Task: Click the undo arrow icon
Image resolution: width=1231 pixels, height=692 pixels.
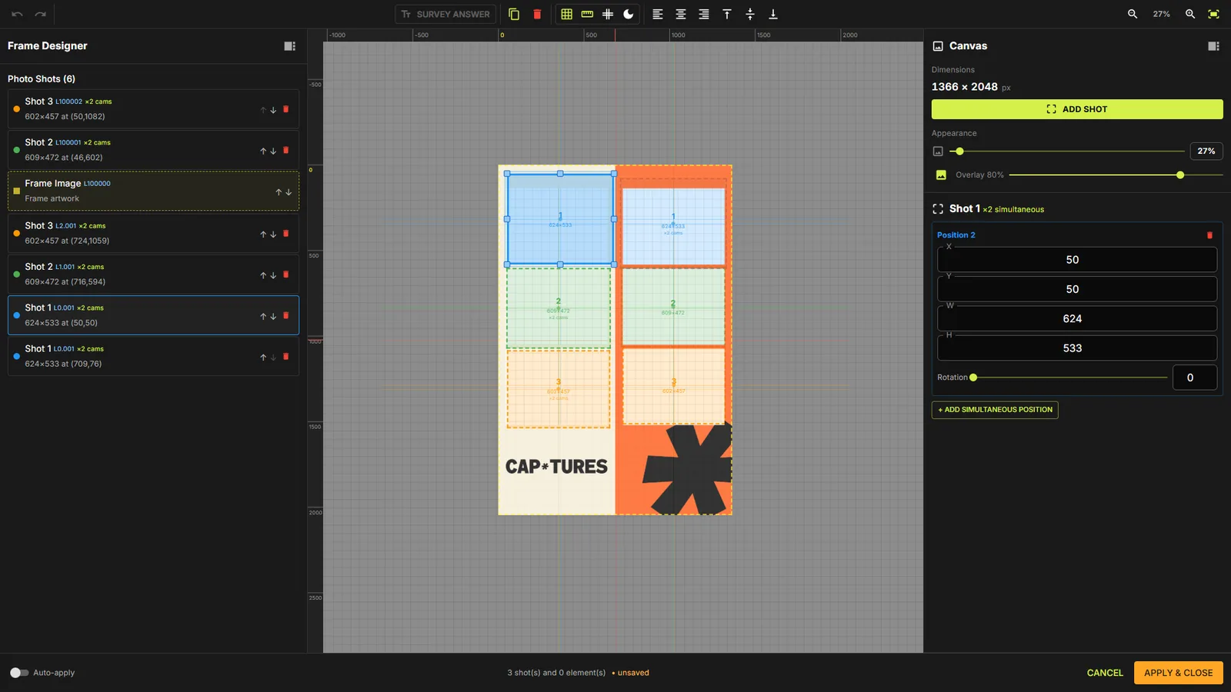Action: 17,14
